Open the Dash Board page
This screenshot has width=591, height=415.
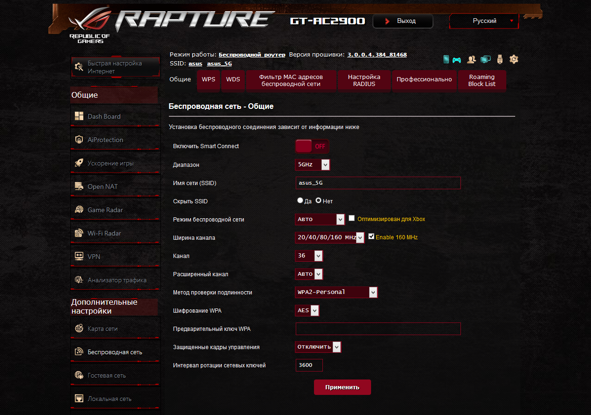[x=115, y=117]
